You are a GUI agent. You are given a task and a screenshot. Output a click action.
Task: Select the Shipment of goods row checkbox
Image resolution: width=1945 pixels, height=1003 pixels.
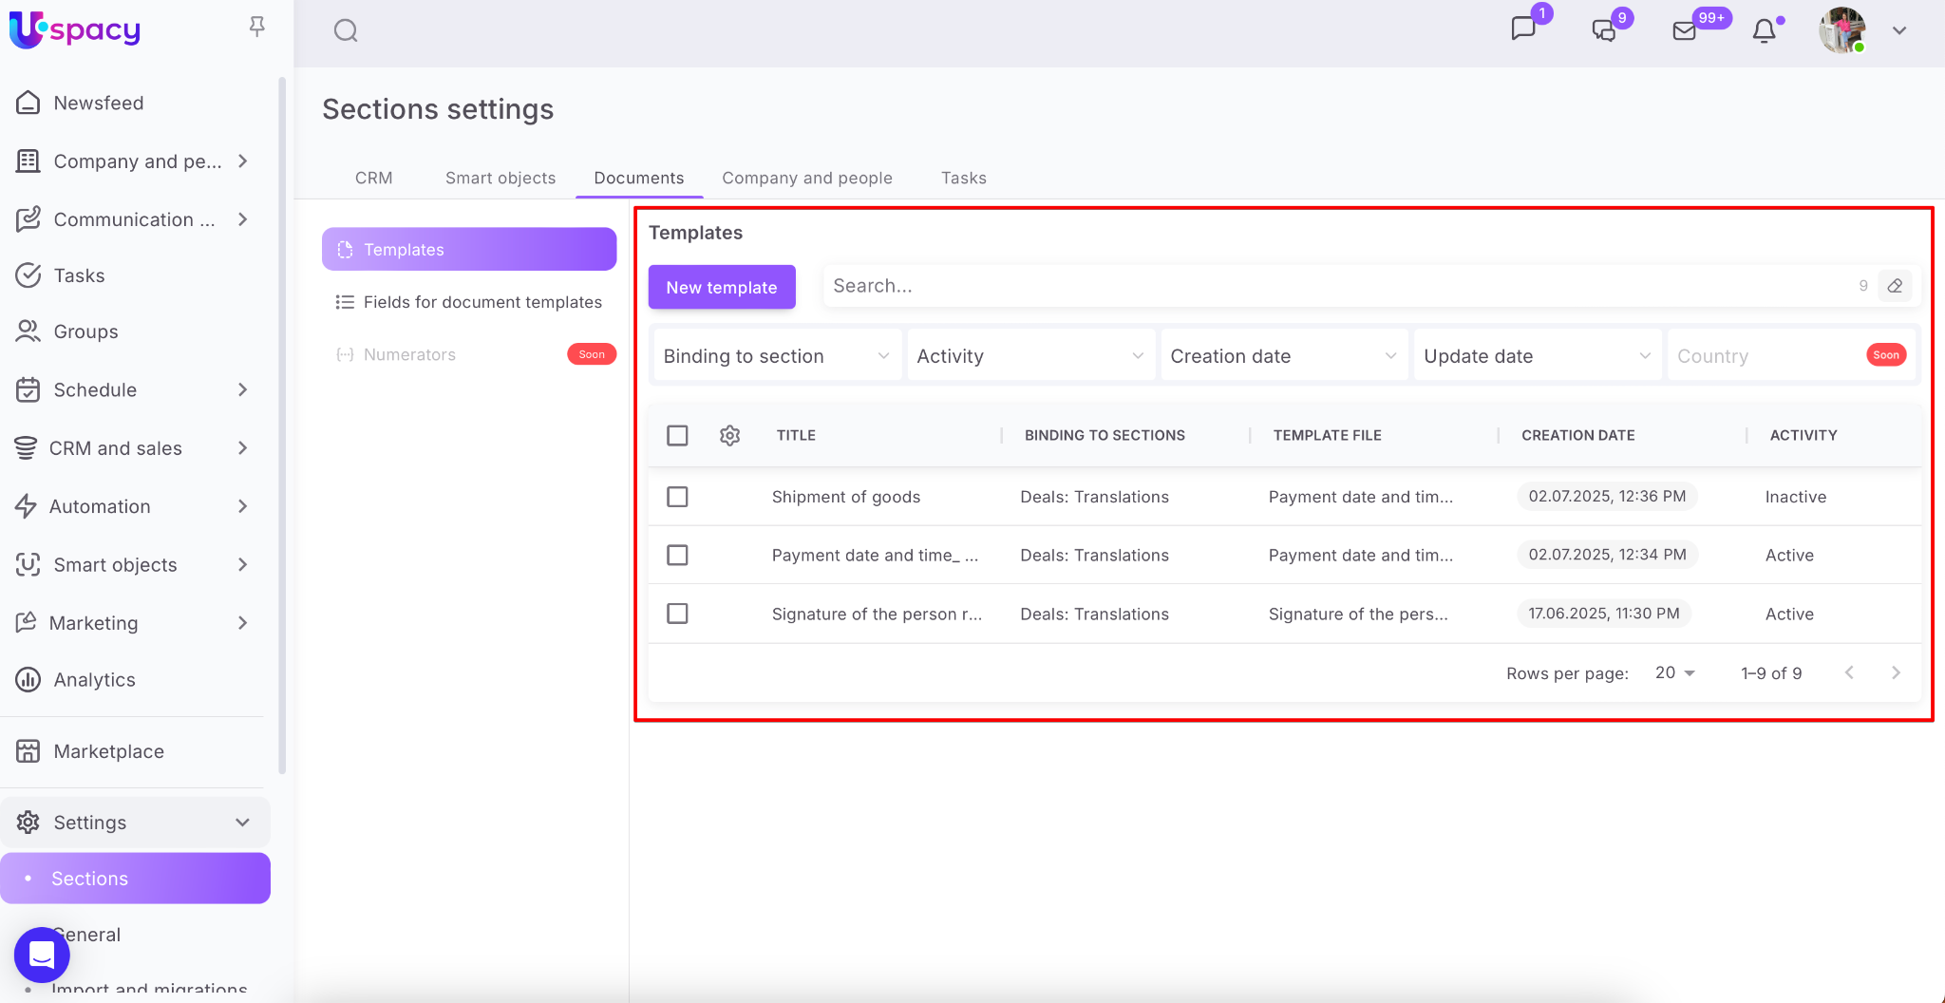click(677, 497)
